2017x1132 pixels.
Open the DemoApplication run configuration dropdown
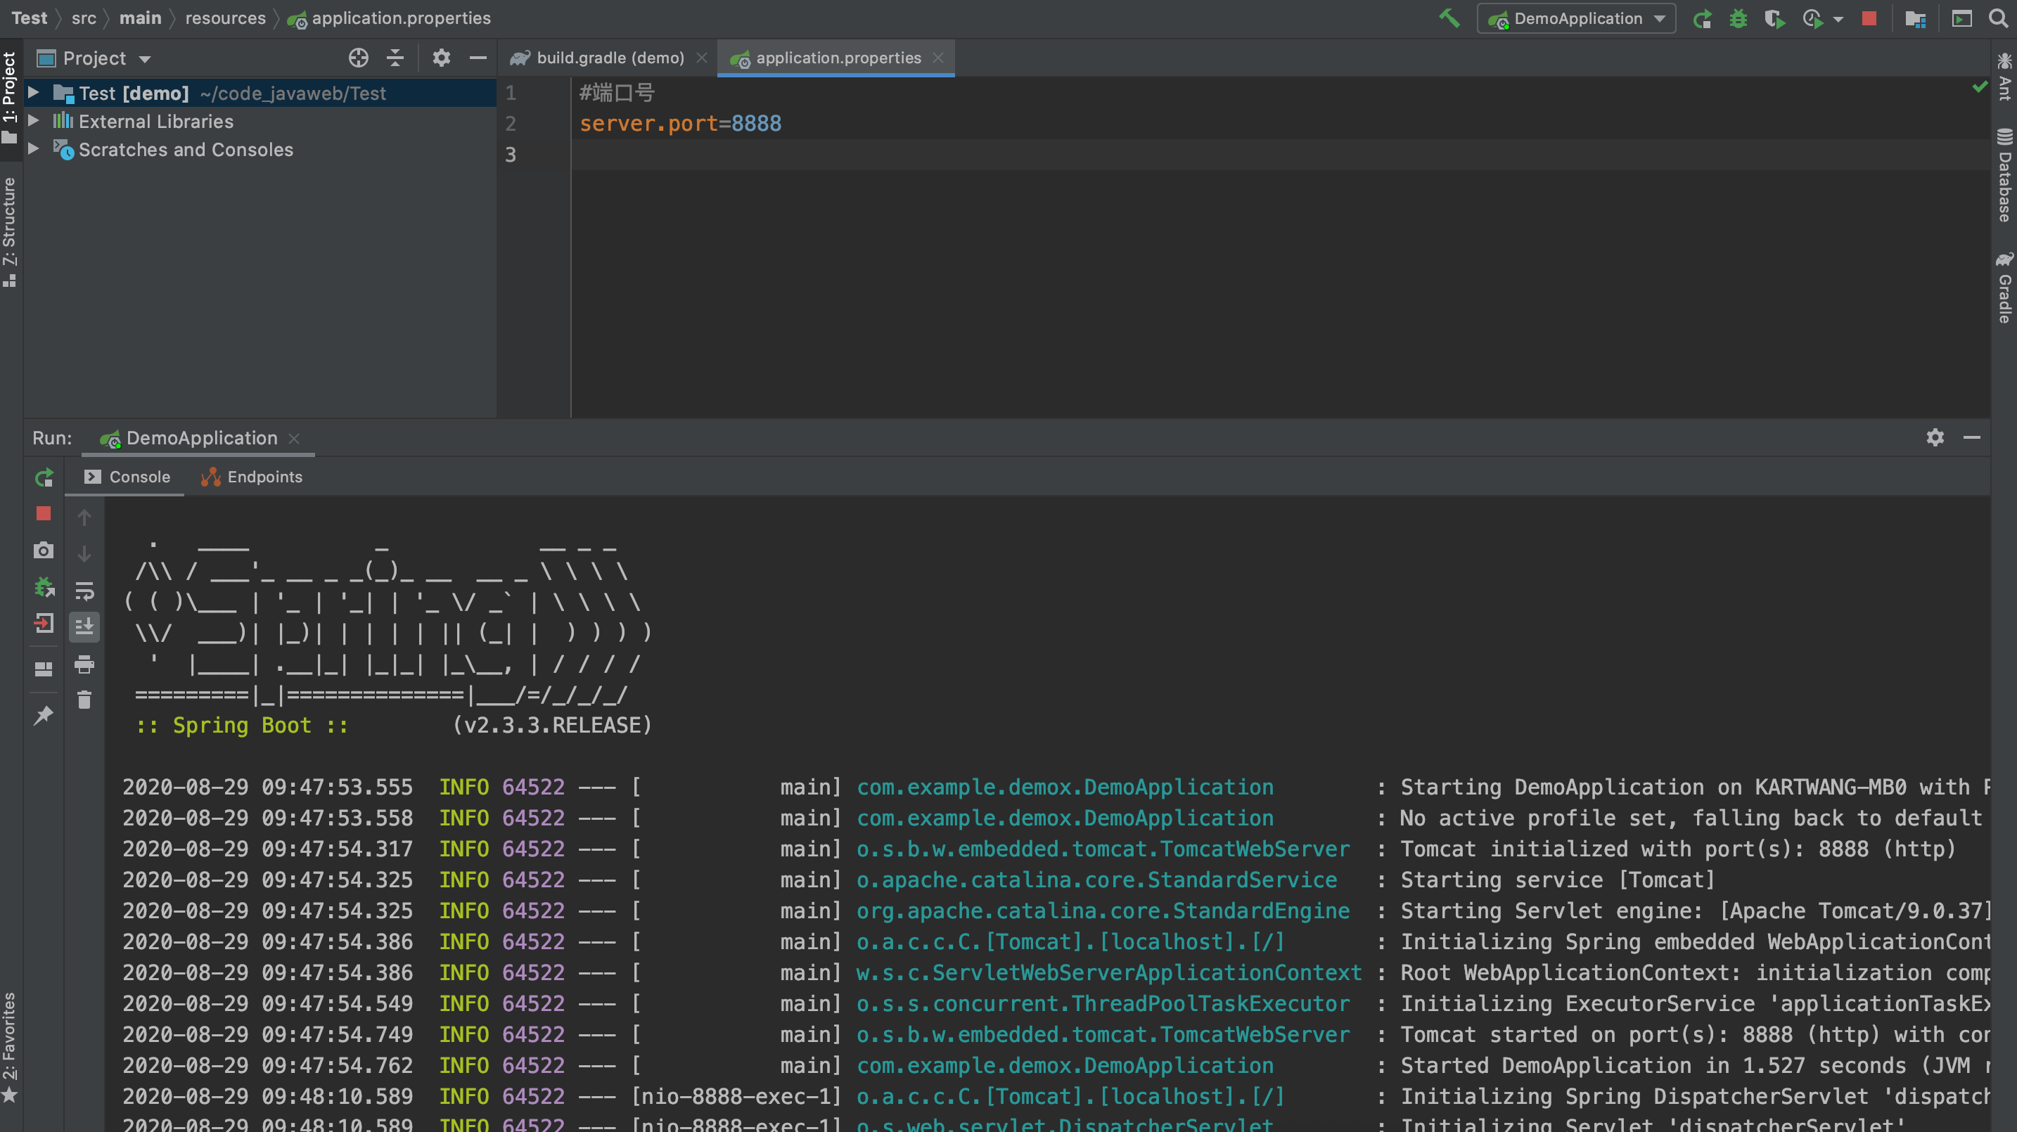tap(1576, 18)
